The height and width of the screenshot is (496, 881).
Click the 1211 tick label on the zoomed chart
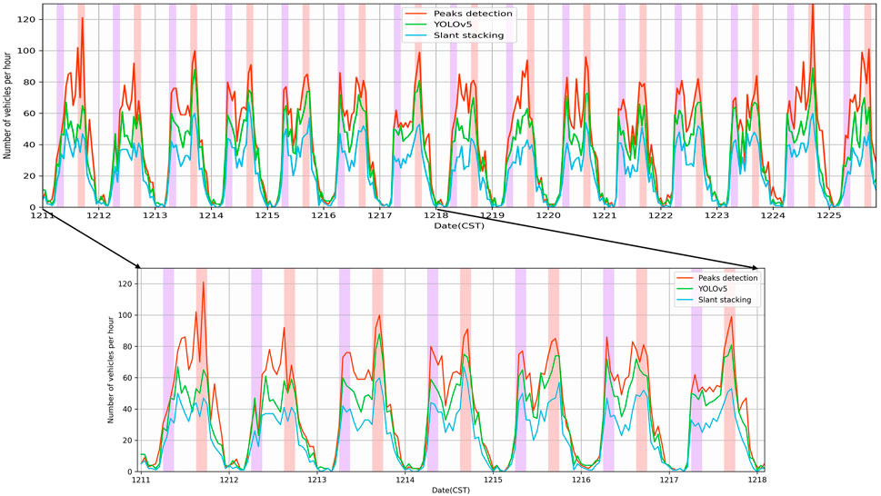[x=140, y=481]
